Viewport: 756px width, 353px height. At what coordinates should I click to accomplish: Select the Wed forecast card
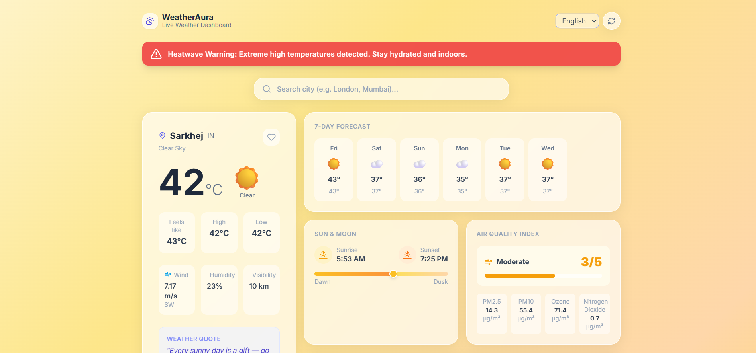548,170
